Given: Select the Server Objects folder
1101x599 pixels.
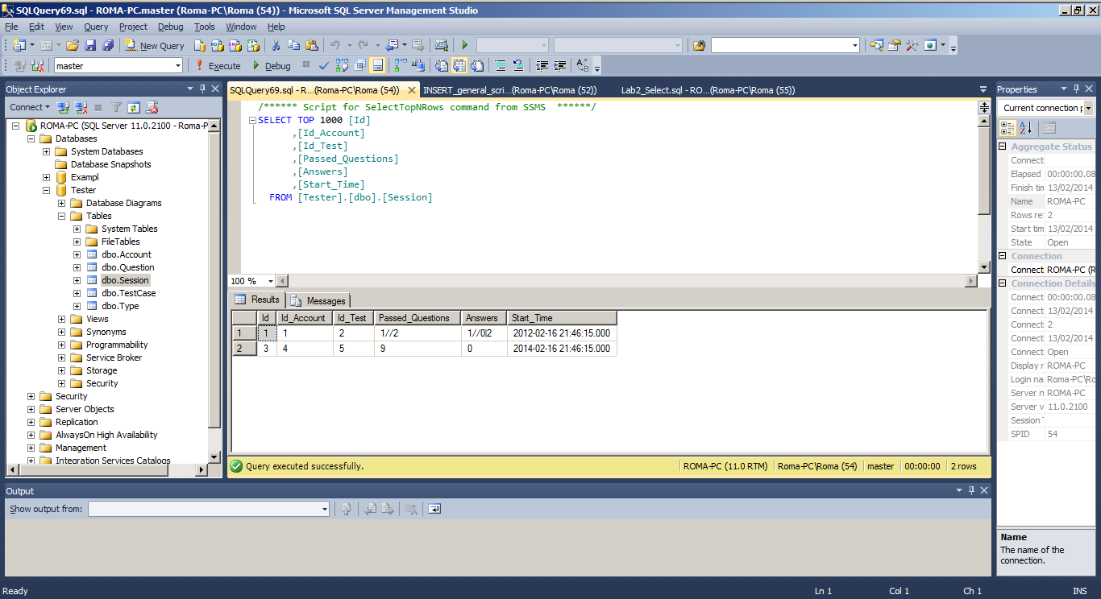Looking at the screenshot, I should coord(85,409).
